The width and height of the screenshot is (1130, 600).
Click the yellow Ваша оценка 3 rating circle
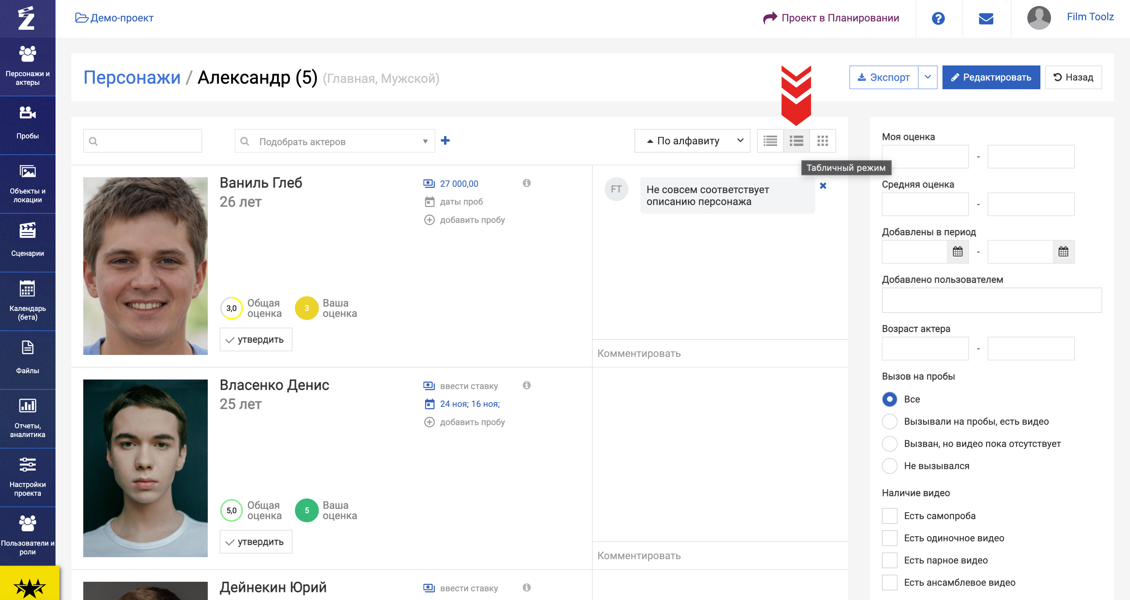(x=306, y=308)
